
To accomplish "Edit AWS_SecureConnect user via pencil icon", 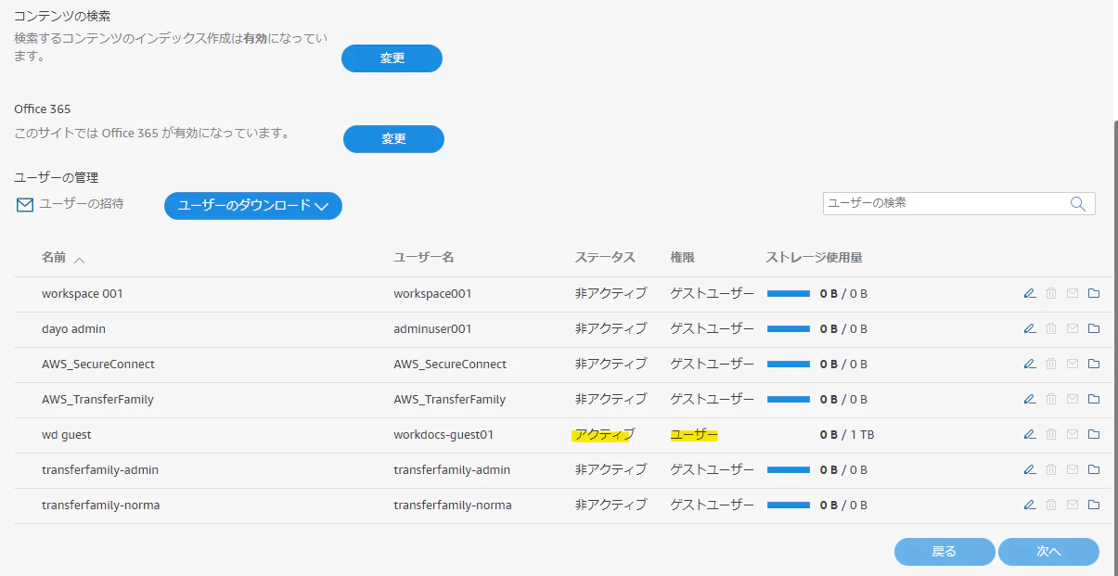I will tap(1029, 364).
